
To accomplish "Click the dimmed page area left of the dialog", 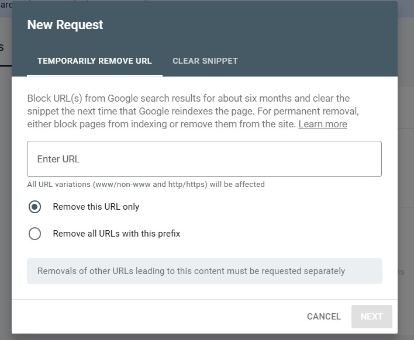I will (5, 175).
